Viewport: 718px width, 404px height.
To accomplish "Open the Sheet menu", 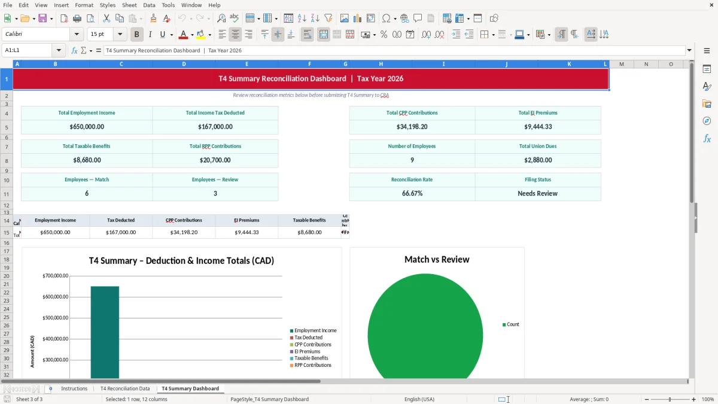I will coord(129,5).
